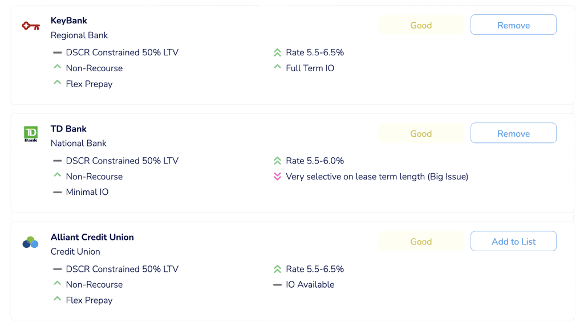Image resolution: width=584 pixels, height=331 pixels.
Task: Click up-arrow icon beside Alliant Non-Recourse
Action: pos(57,284)
